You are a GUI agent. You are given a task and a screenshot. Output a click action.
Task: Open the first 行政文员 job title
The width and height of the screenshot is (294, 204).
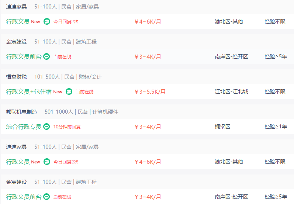click(18, 21)
